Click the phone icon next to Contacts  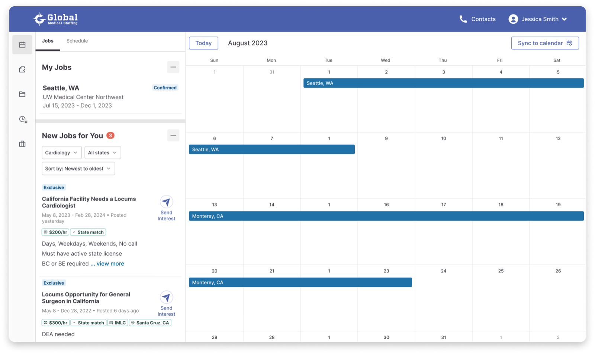click(x=463, y=19)
